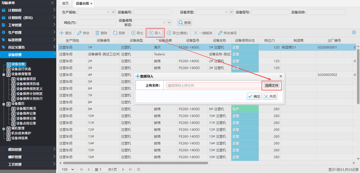This screenshot has height=173, width=360.
Task: Open grid settings gear icon
Action: (354, 33)
